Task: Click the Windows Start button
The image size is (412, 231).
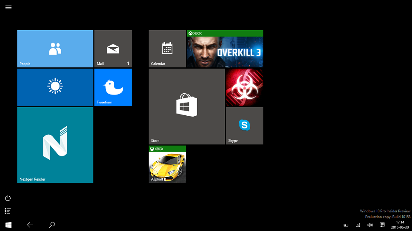Action: [x=8, y=225]
